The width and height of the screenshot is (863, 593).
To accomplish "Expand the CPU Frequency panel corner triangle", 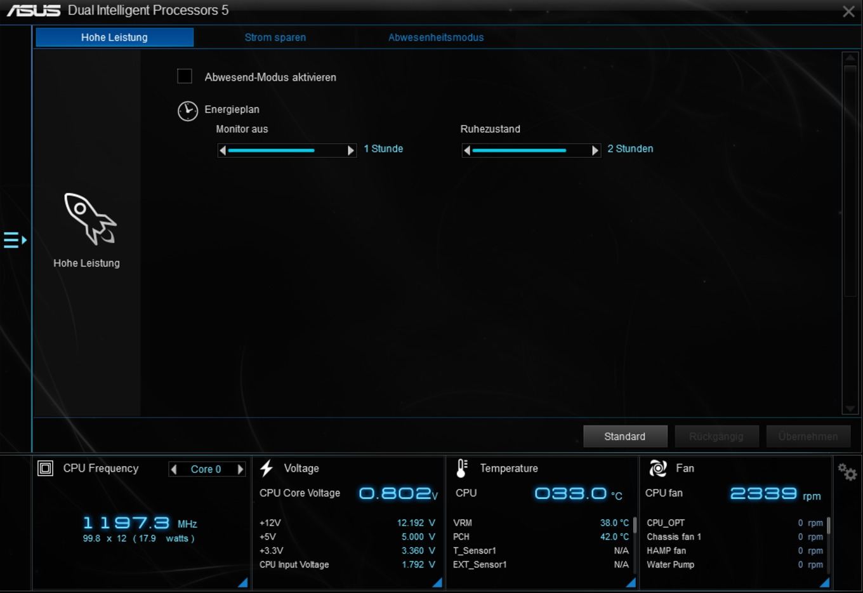I will click(x=243, y=582).
